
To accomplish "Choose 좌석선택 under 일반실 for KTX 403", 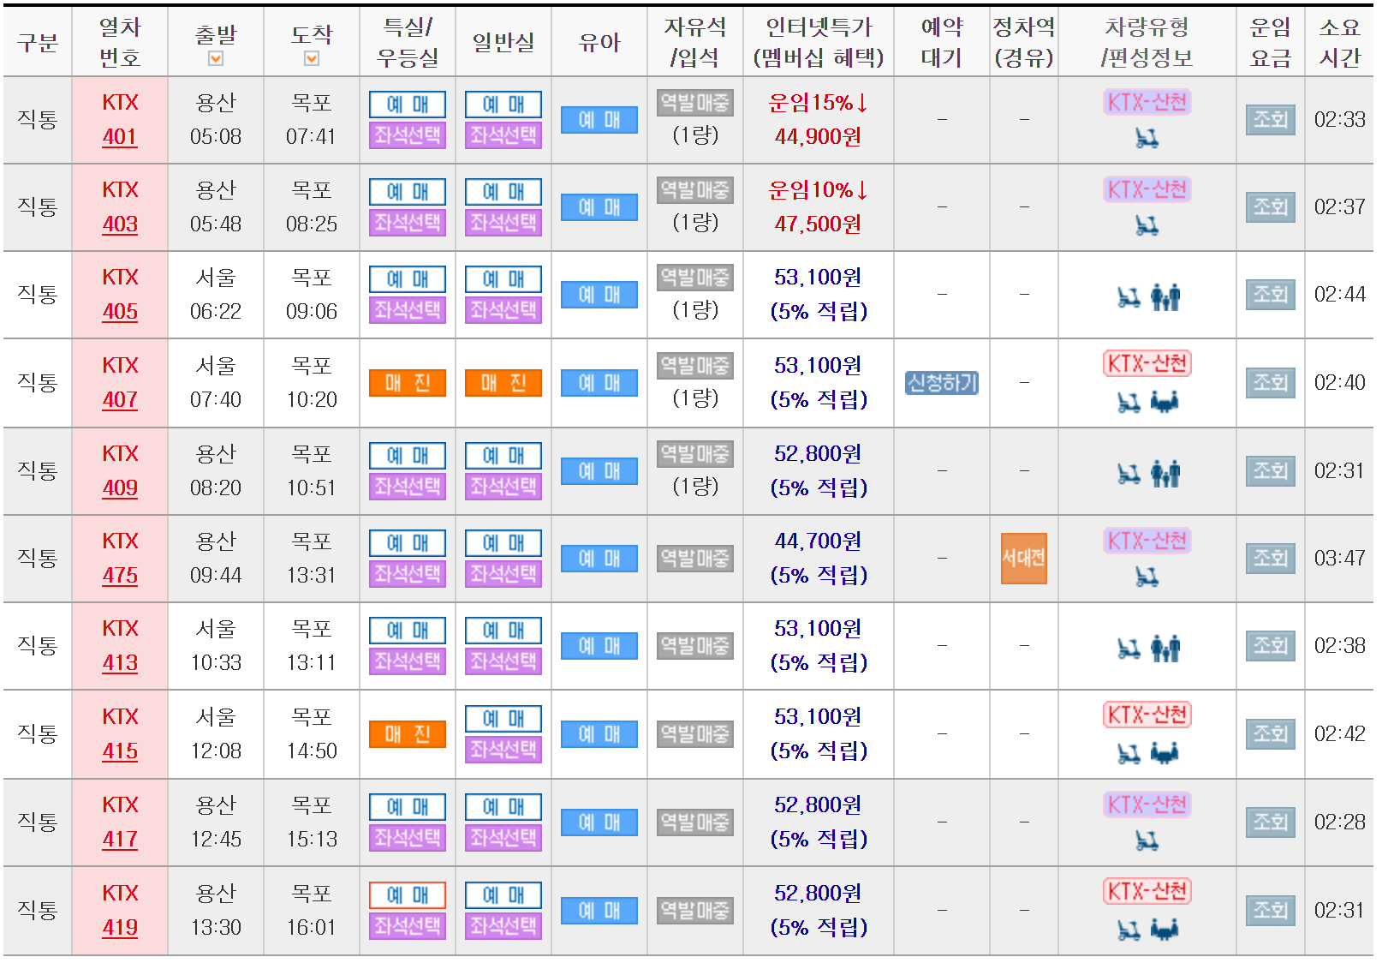I will (503, 223).
